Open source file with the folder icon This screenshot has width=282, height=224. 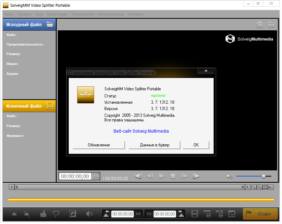pyautogui.click(x=50, y=24)
